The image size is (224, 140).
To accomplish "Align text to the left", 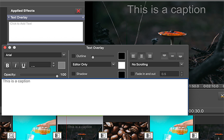I will click(x=134, y=56).
